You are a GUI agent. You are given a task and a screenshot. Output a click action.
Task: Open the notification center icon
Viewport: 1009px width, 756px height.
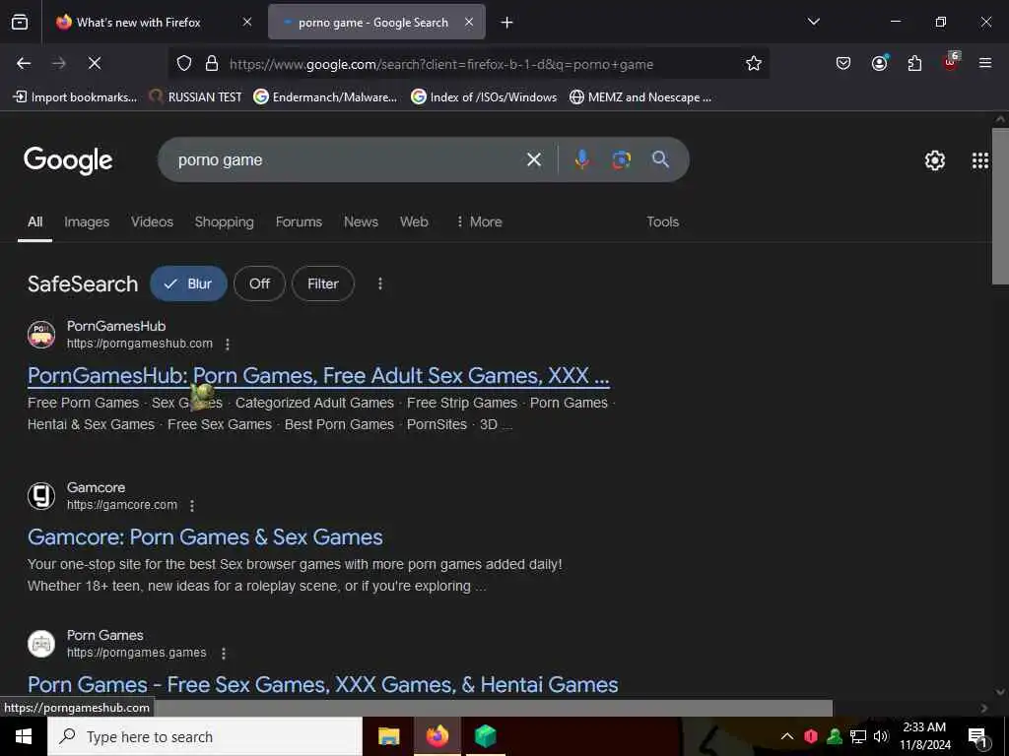tap(978, 738)
